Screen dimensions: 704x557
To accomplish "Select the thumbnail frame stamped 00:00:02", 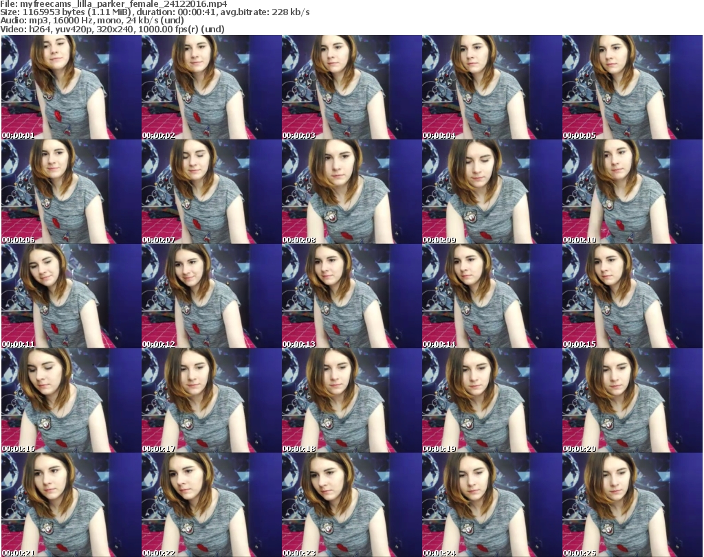I will 212,87.
